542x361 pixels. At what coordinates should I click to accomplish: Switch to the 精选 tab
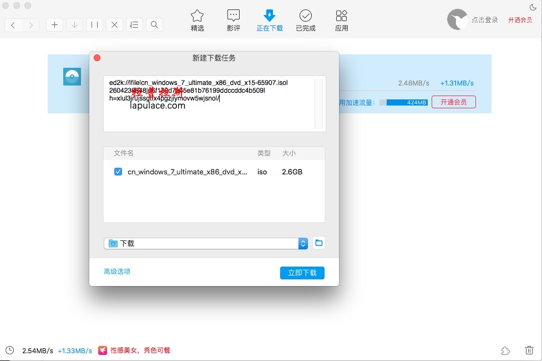[x=197, y=21]
